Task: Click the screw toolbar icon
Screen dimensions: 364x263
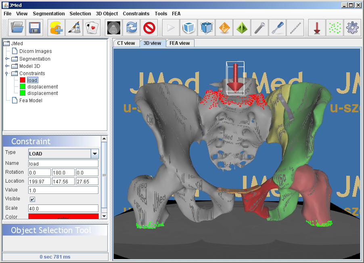Action: tap(259, 28)
